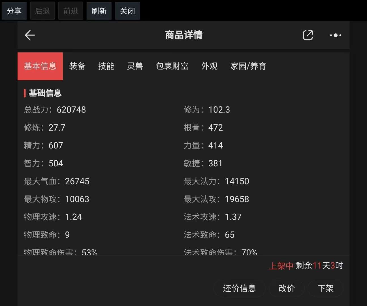Image resolution: width=367 pixels, height=306 pixels.
Task: Click the 下架 button
Action: (x=325, y=288)
